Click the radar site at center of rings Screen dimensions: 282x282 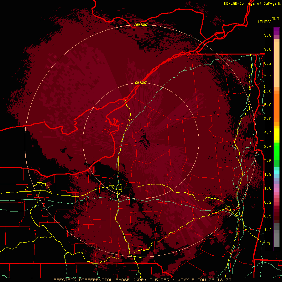tap(141, 141)
